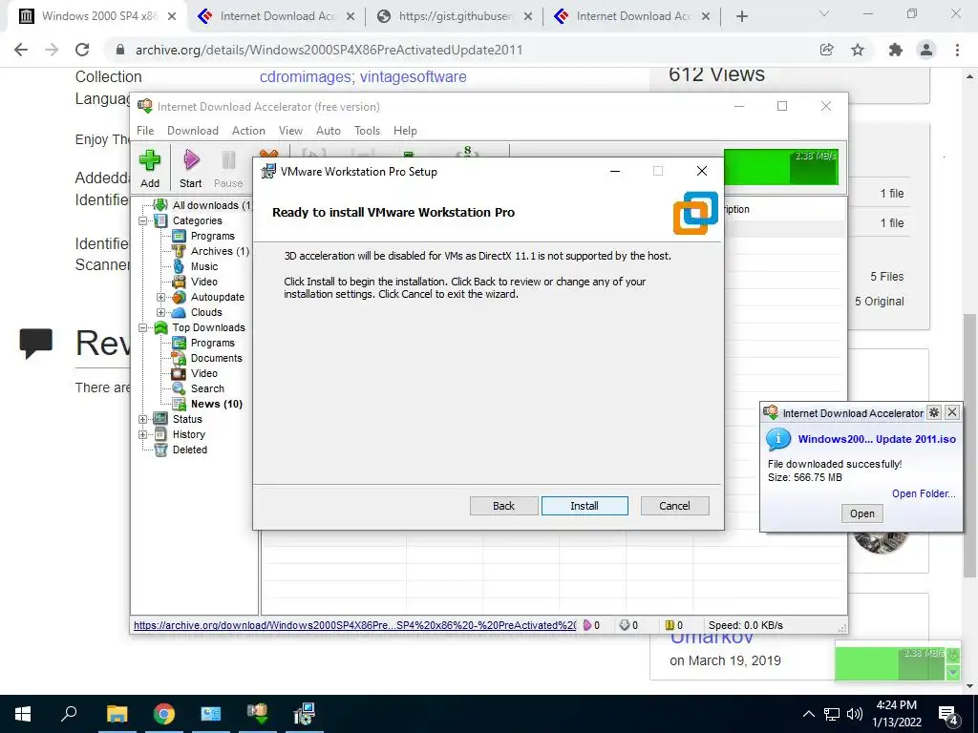Screen dimensions: 978x733
Task: Click Windows200... Update 2011.iso filename
Action: (x=877, y=439)
